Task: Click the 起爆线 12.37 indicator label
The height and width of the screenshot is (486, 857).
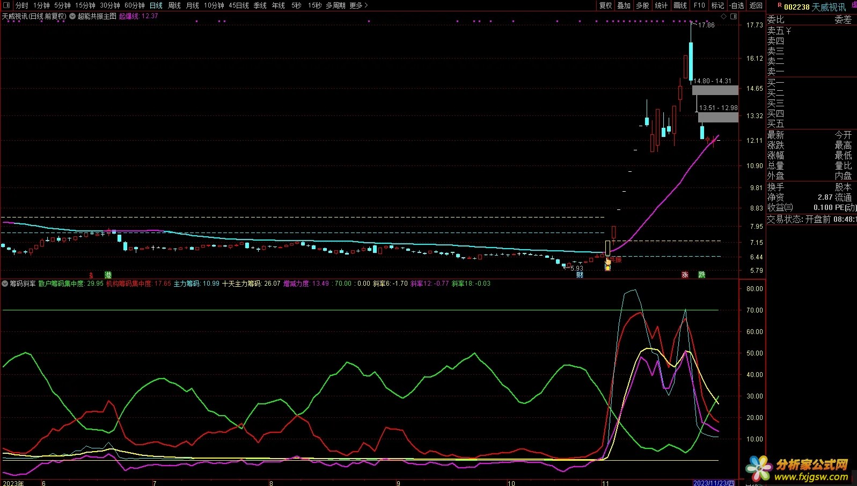Action: coord(138,16)
